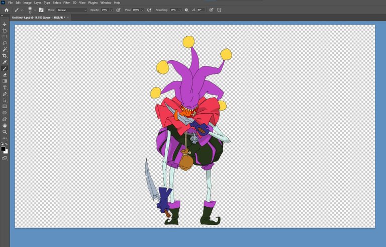Select the Type tool
386x247 pixels.
(5, 88)
